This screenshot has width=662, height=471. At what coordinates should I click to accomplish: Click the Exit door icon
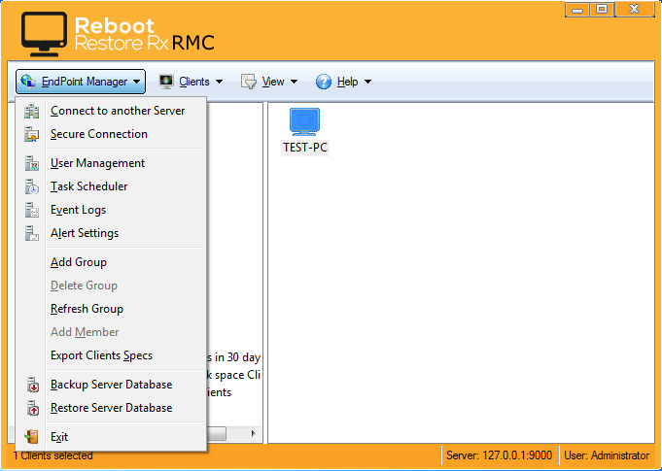click(32, 437)
